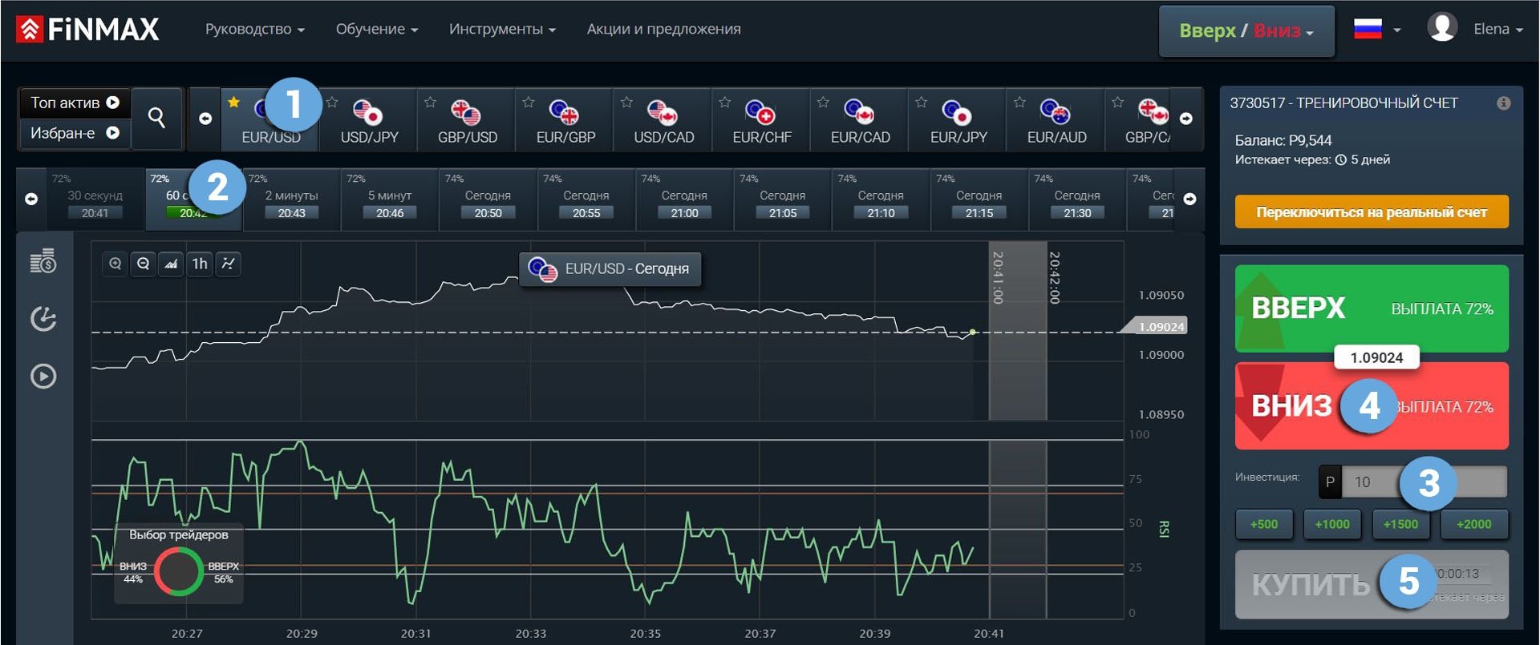Select the EUR/CAD asset
The width and height of the screenshot is (1540, 645).
(x=861, y=119)
